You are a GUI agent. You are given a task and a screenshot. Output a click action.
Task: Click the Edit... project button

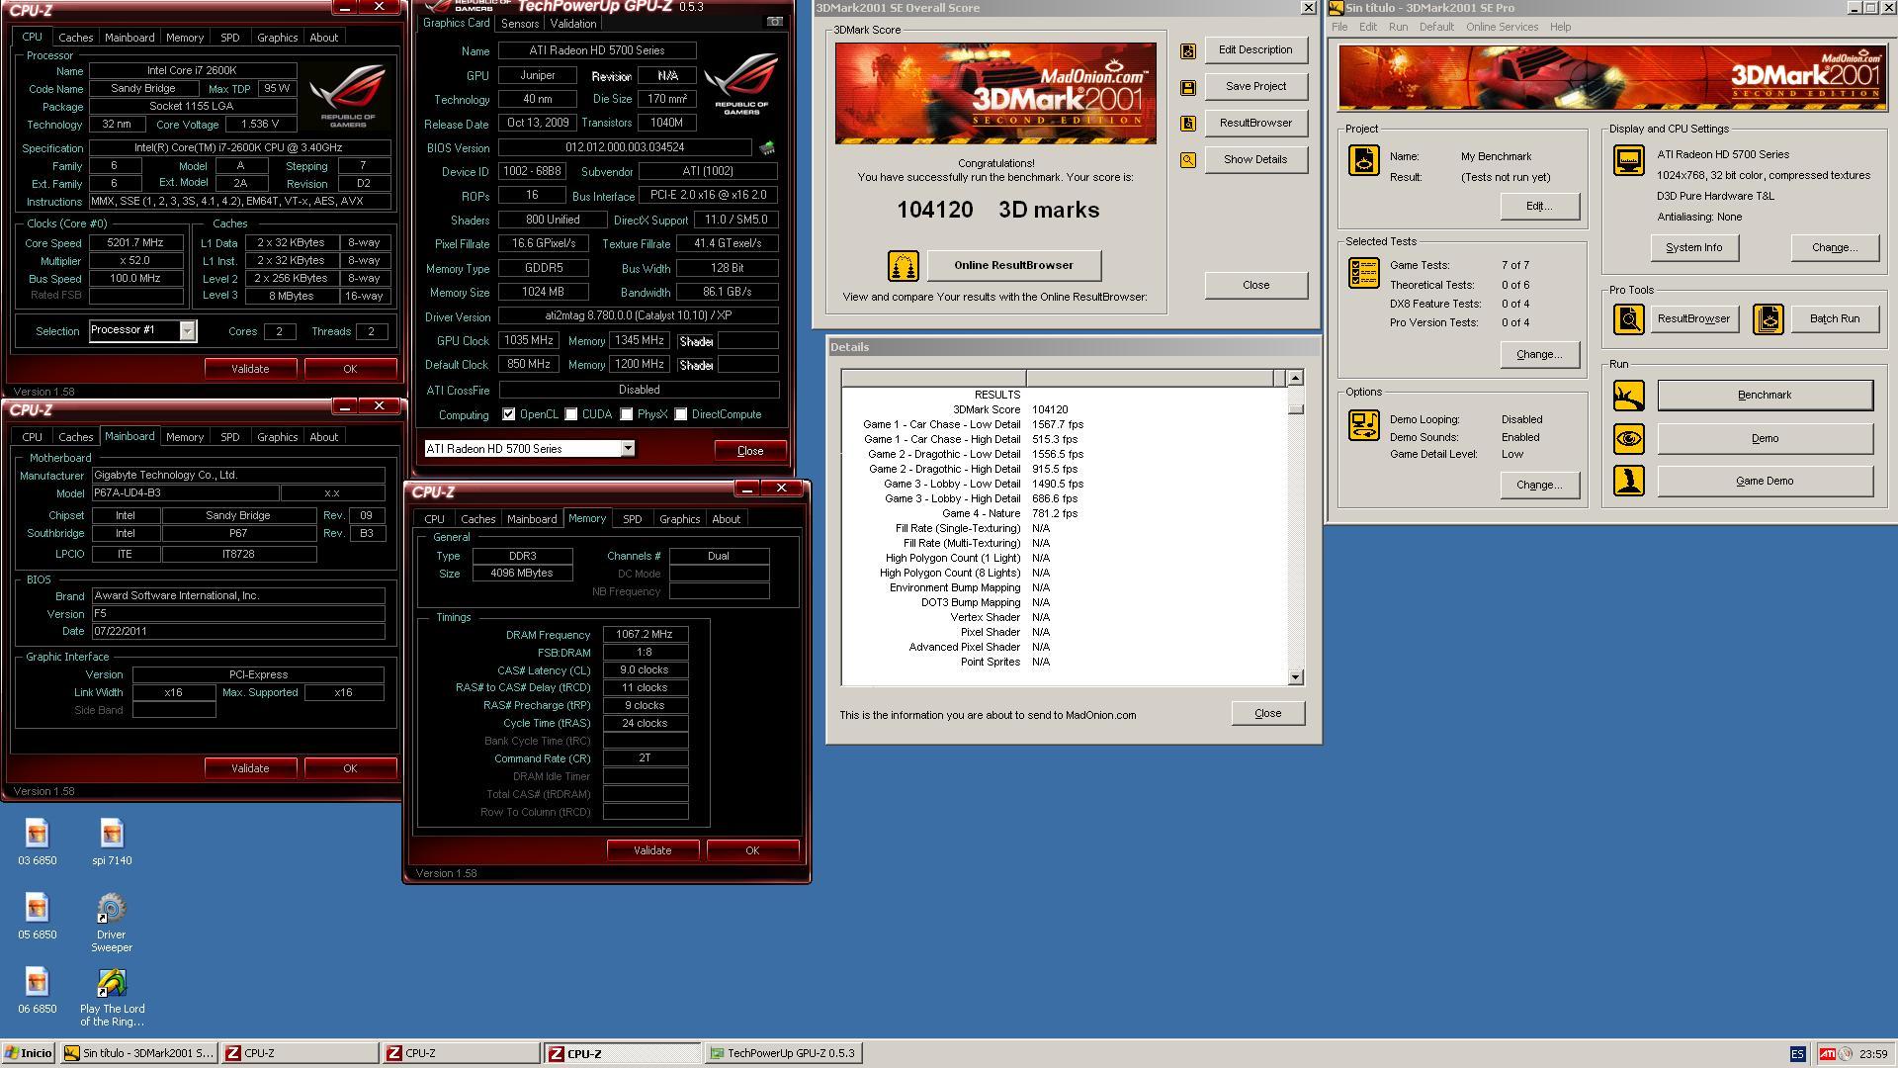click(x=1539, y=206)
